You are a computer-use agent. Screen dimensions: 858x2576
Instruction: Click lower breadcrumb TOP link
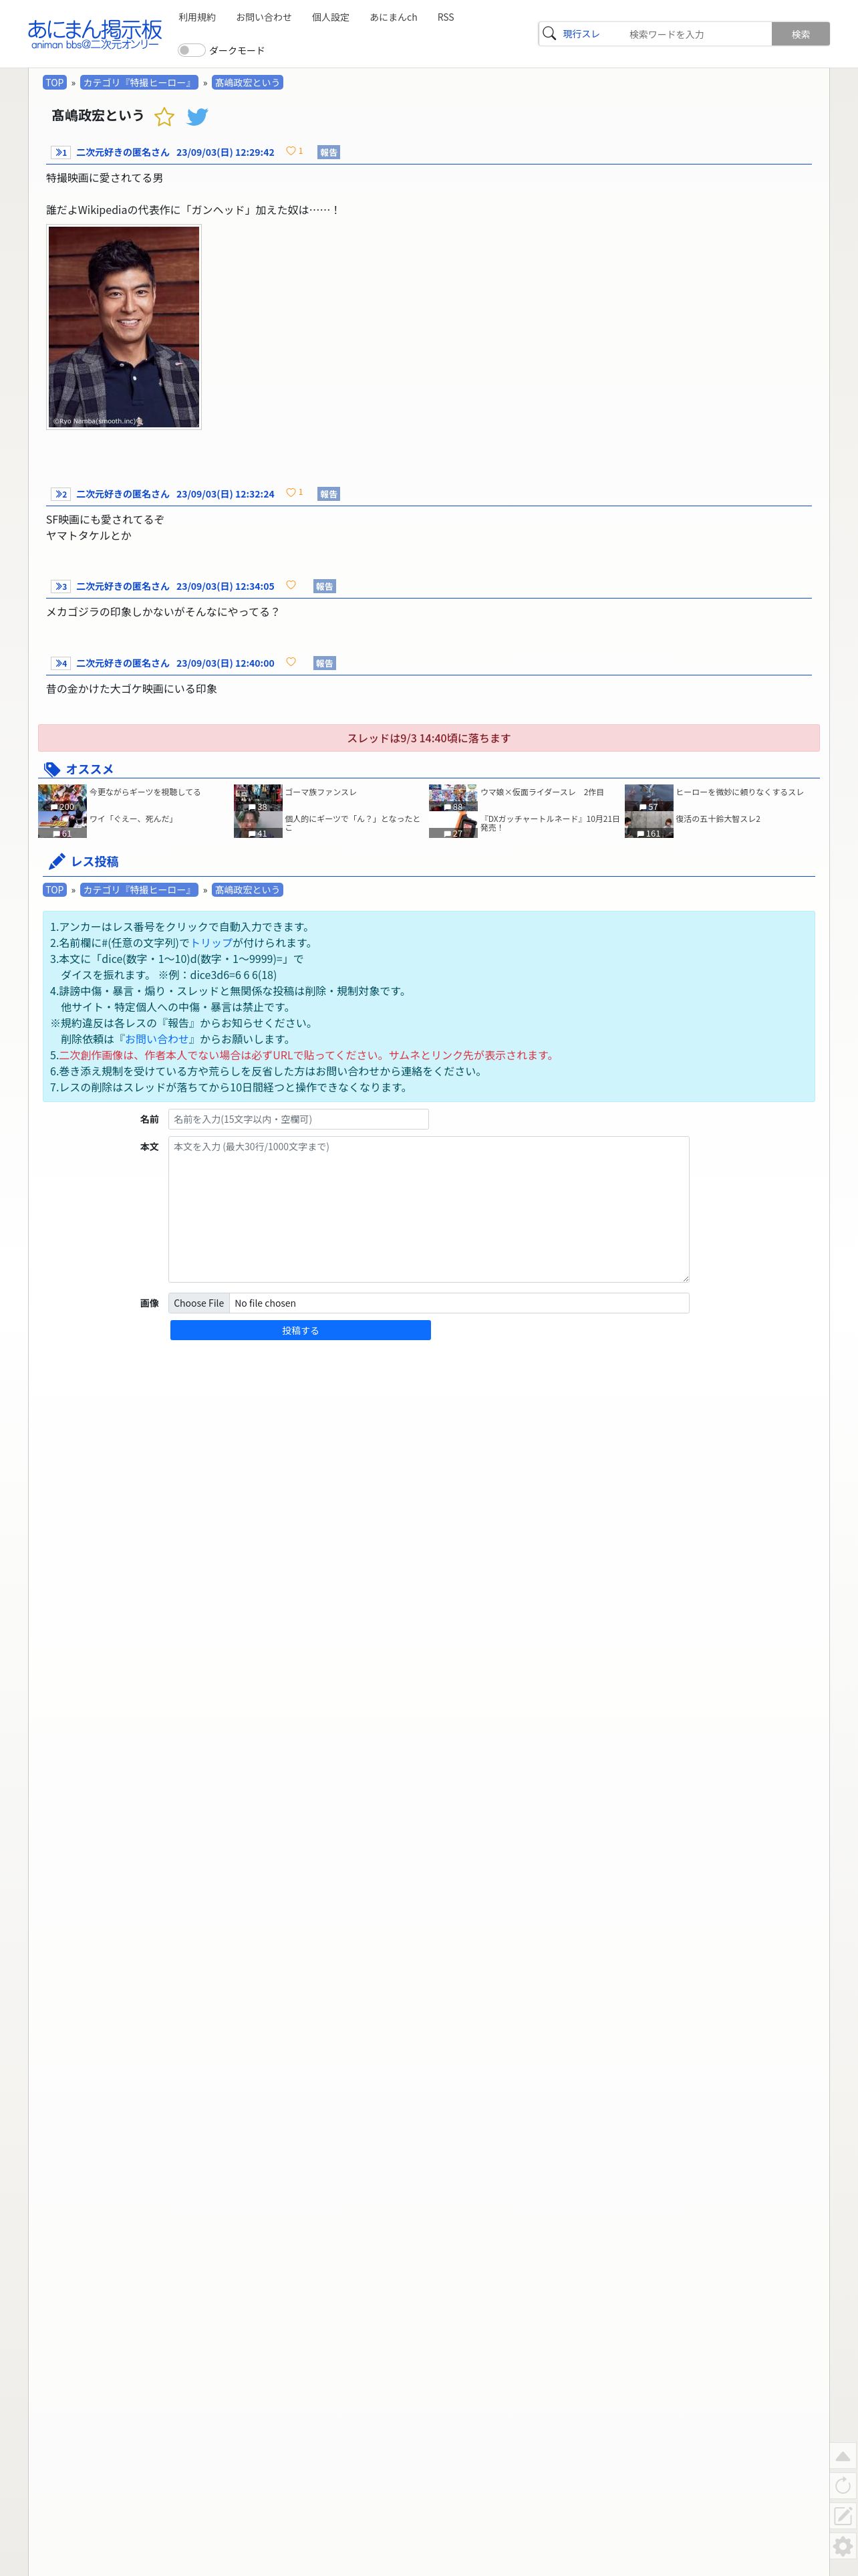(x=55, y=890)
